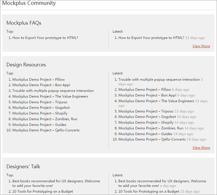Open Top item Mockplus Demo Project – Guides
The image size is (217, 195).
(x=39, y=125)
